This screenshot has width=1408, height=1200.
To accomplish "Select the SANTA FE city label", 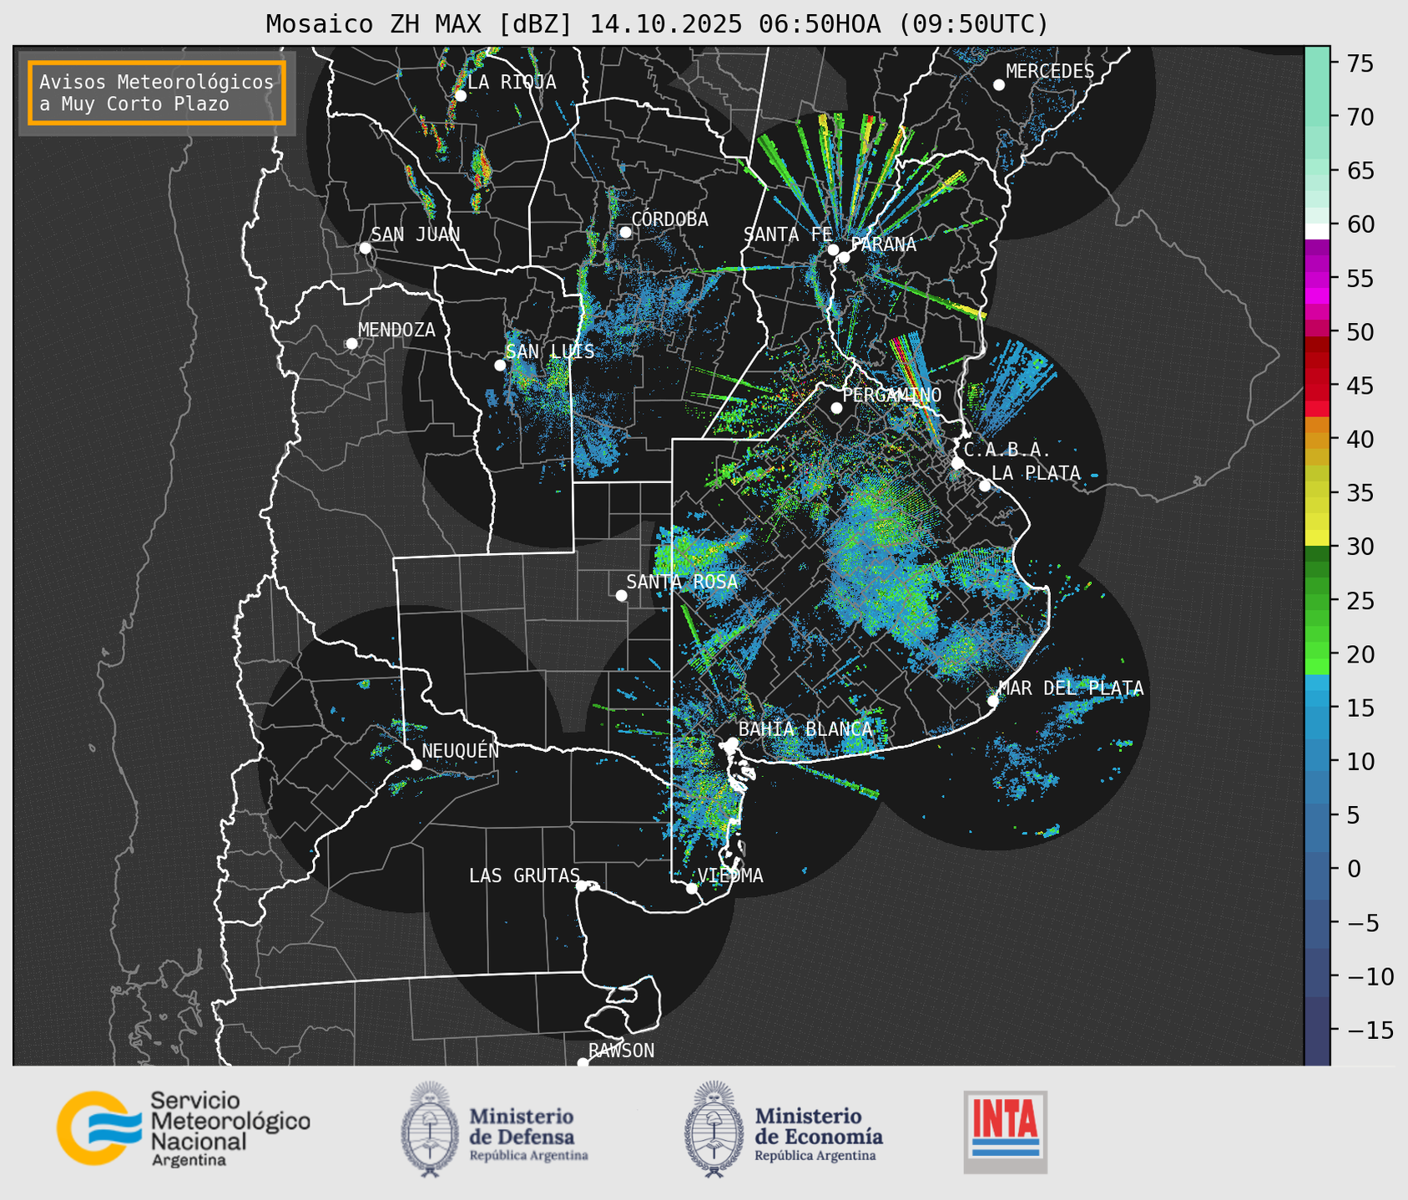I will coord(788,234).
